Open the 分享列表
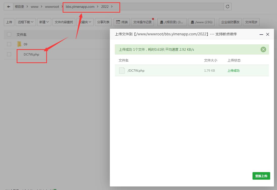 point(103,22)
